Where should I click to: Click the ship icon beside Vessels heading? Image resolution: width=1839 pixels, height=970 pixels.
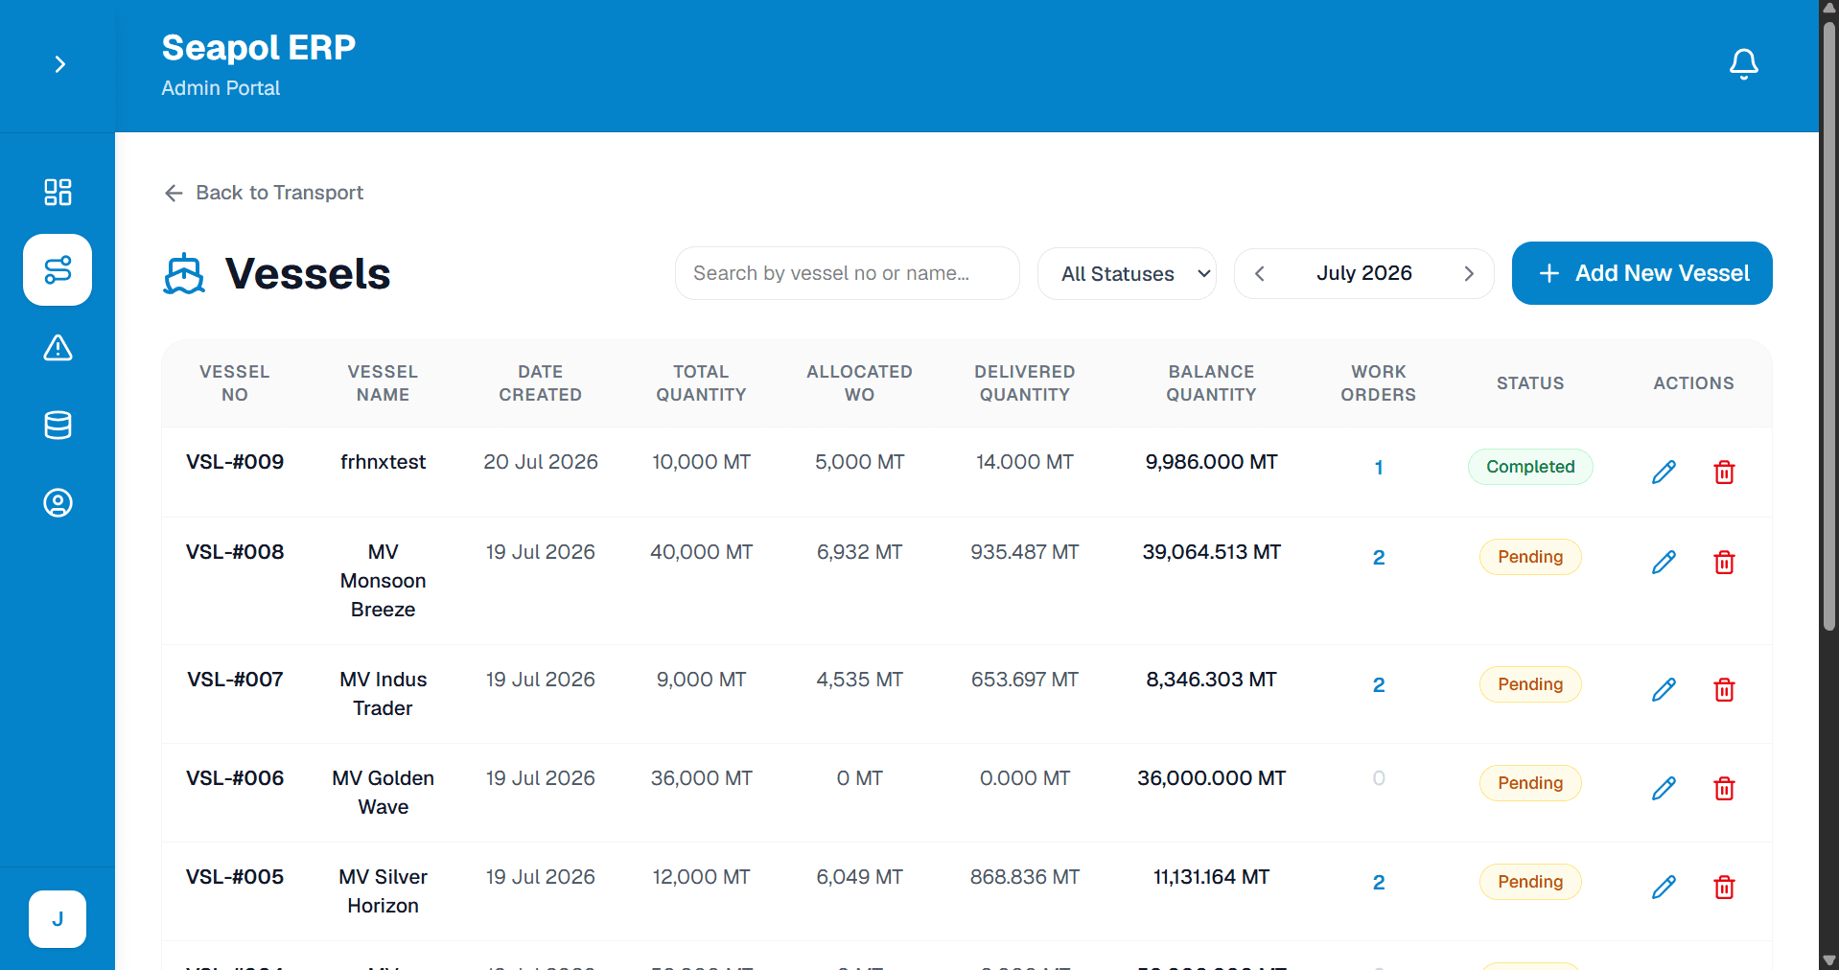[184, 274]
